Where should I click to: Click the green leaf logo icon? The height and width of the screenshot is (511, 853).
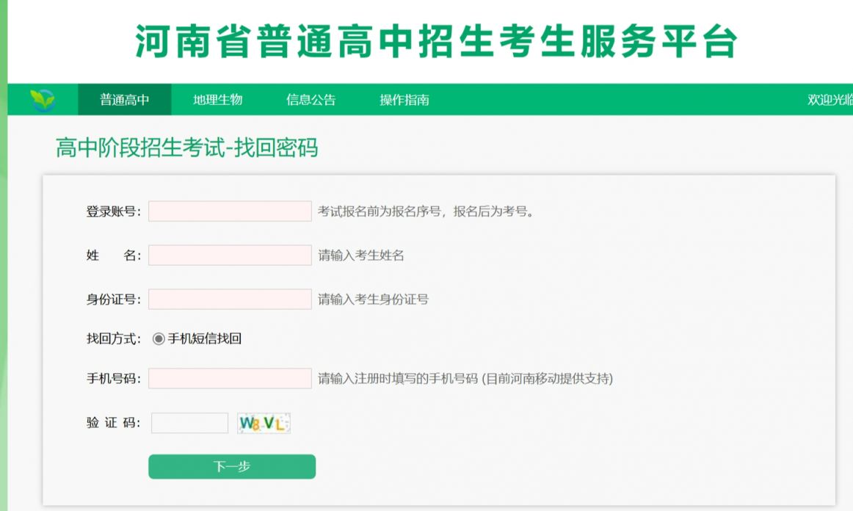(43, 100)
